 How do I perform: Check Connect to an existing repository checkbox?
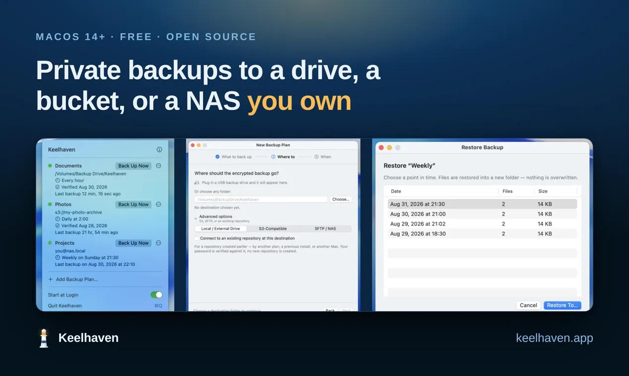(197, 238)
